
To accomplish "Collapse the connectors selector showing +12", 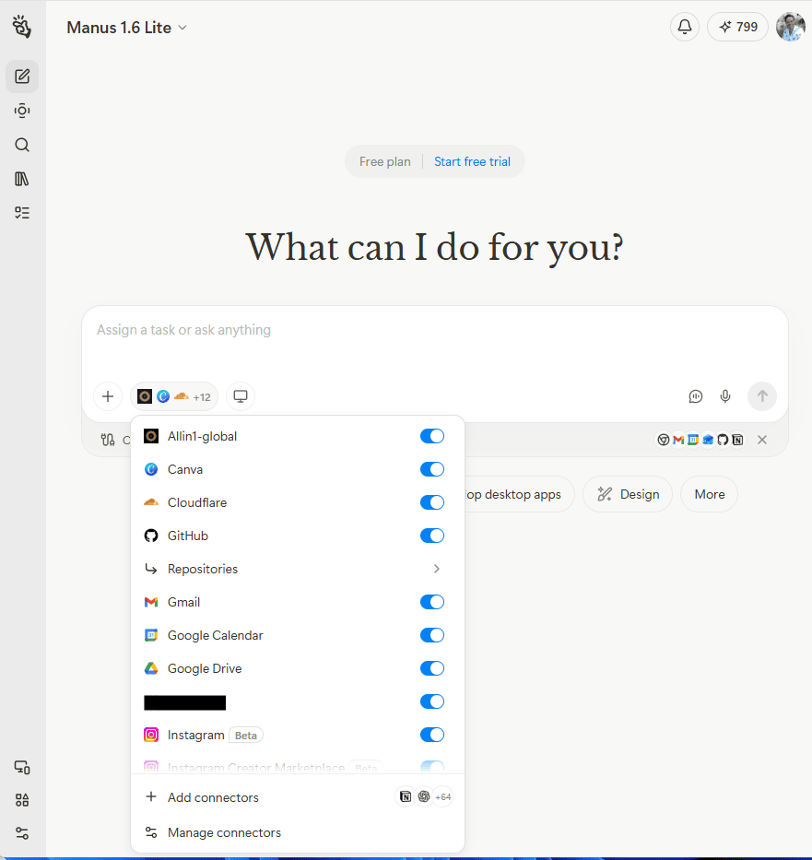I will (174, 396).
